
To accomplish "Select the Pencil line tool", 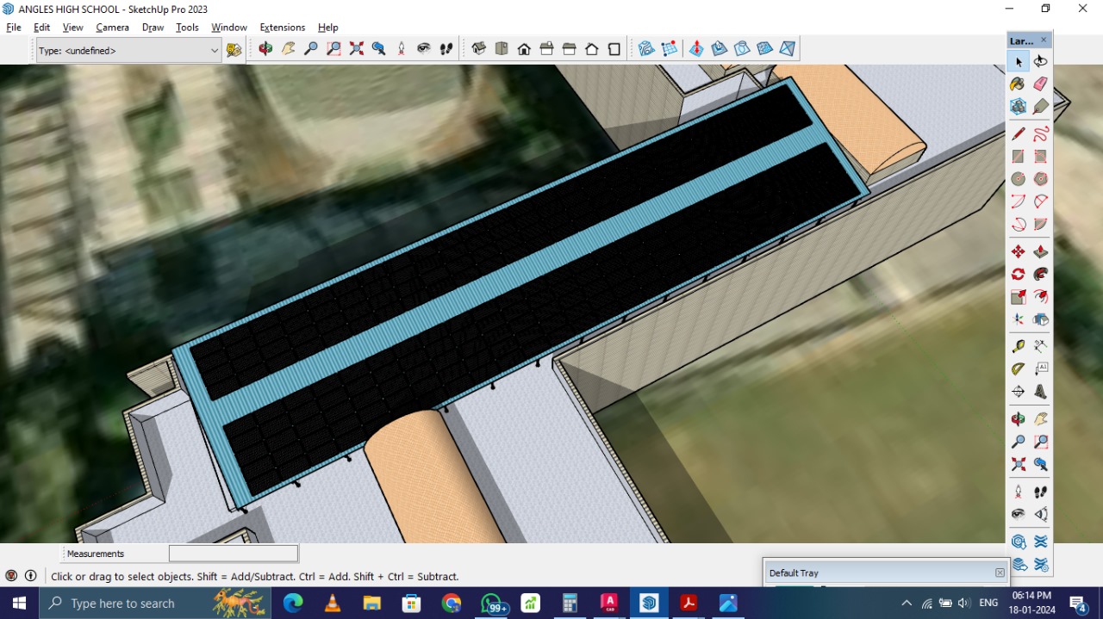I will [1019, 133].
